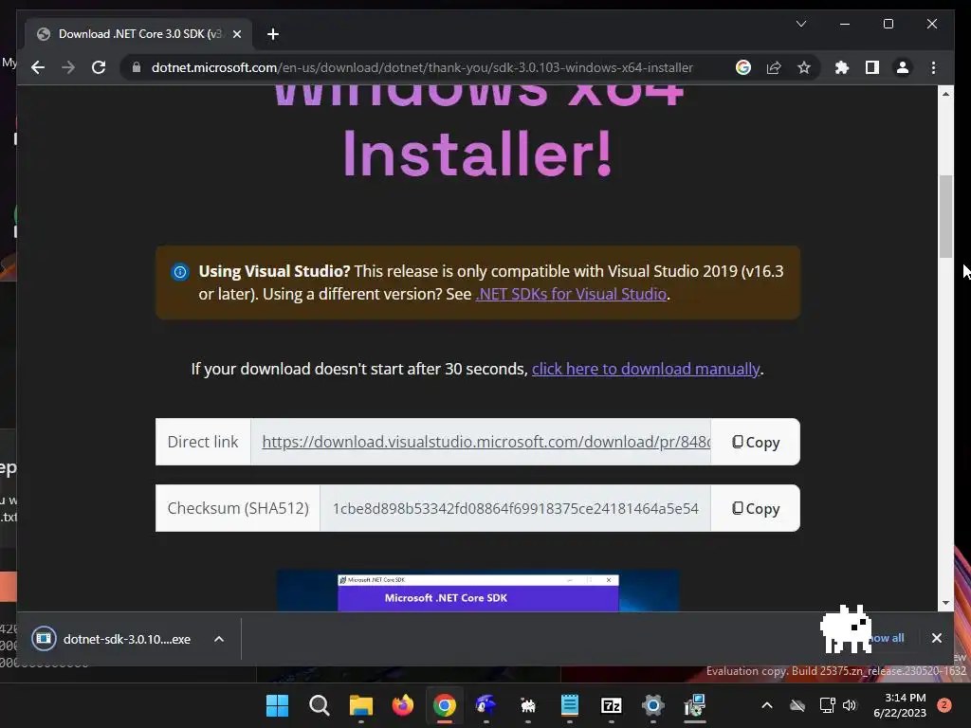
Task: Go forward to the next page
Action: [68, 67]
